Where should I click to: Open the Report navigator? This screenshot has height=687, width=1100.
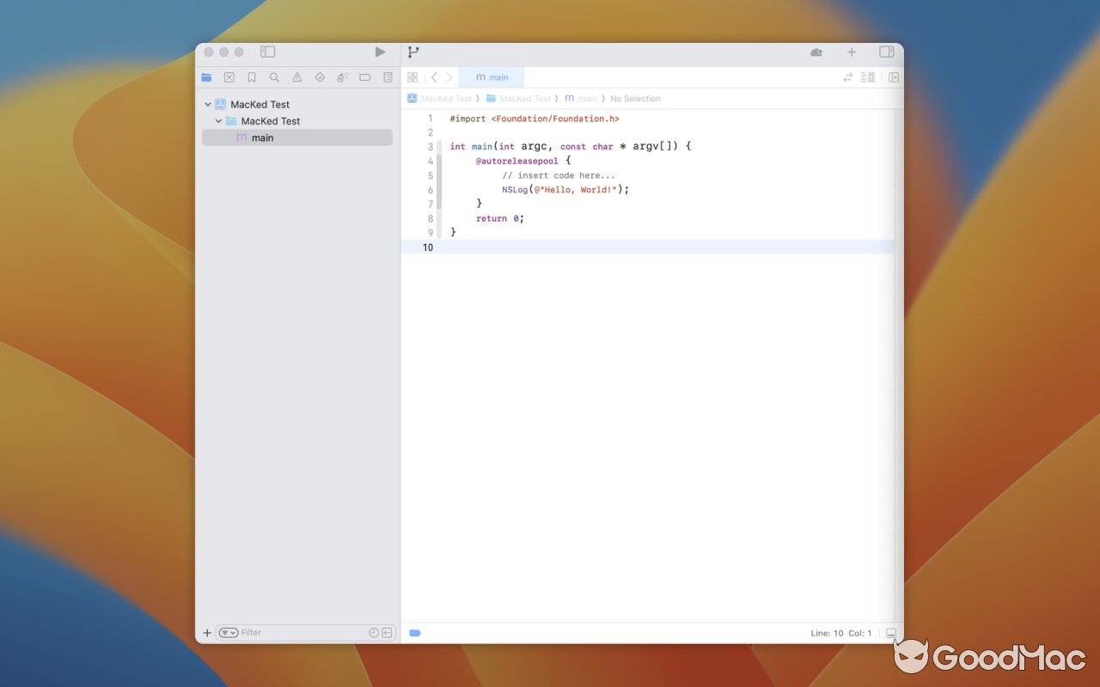coord(388,77)
